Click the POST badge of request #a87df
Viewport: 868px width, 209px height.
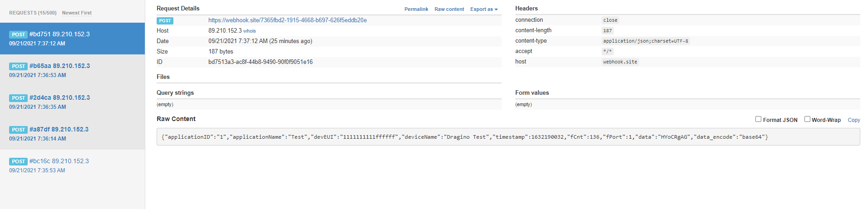pyautogui.click(x=18, y=130)
